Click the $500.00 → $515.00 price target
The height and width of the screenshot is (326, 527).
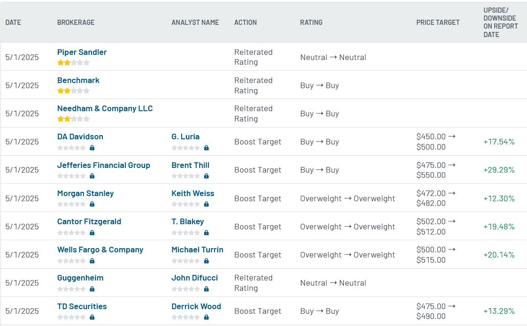[436, 255]
